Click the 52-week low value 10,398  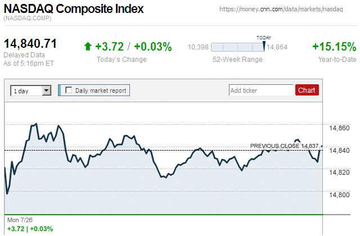coord(199,47)
